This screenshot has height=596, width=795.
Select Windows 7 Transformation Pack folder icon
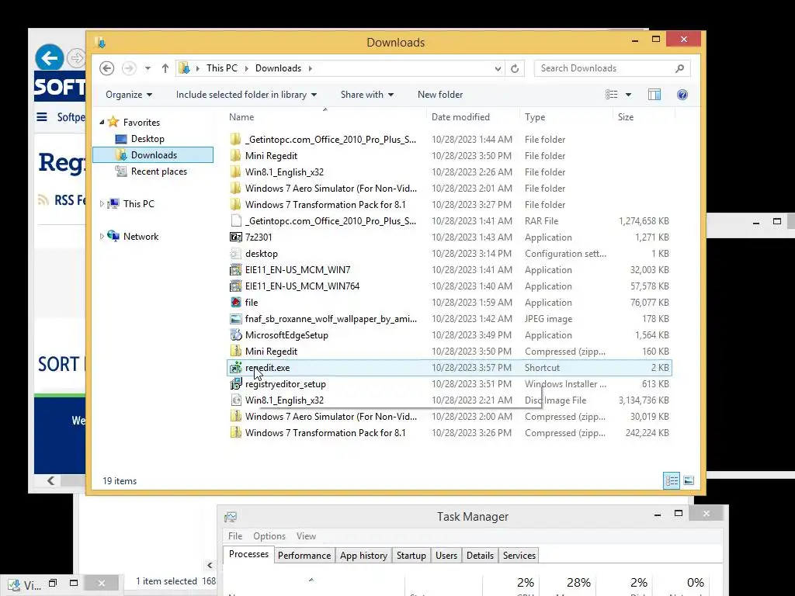tap(235, 204)
